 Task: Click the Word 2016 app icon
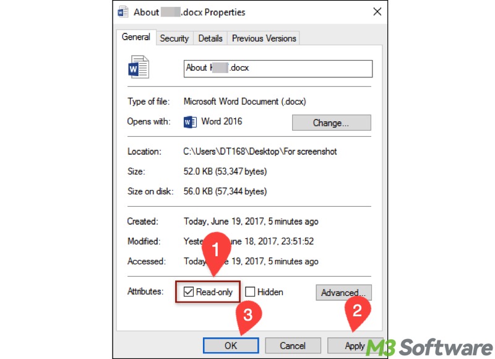tap(190, 122)
